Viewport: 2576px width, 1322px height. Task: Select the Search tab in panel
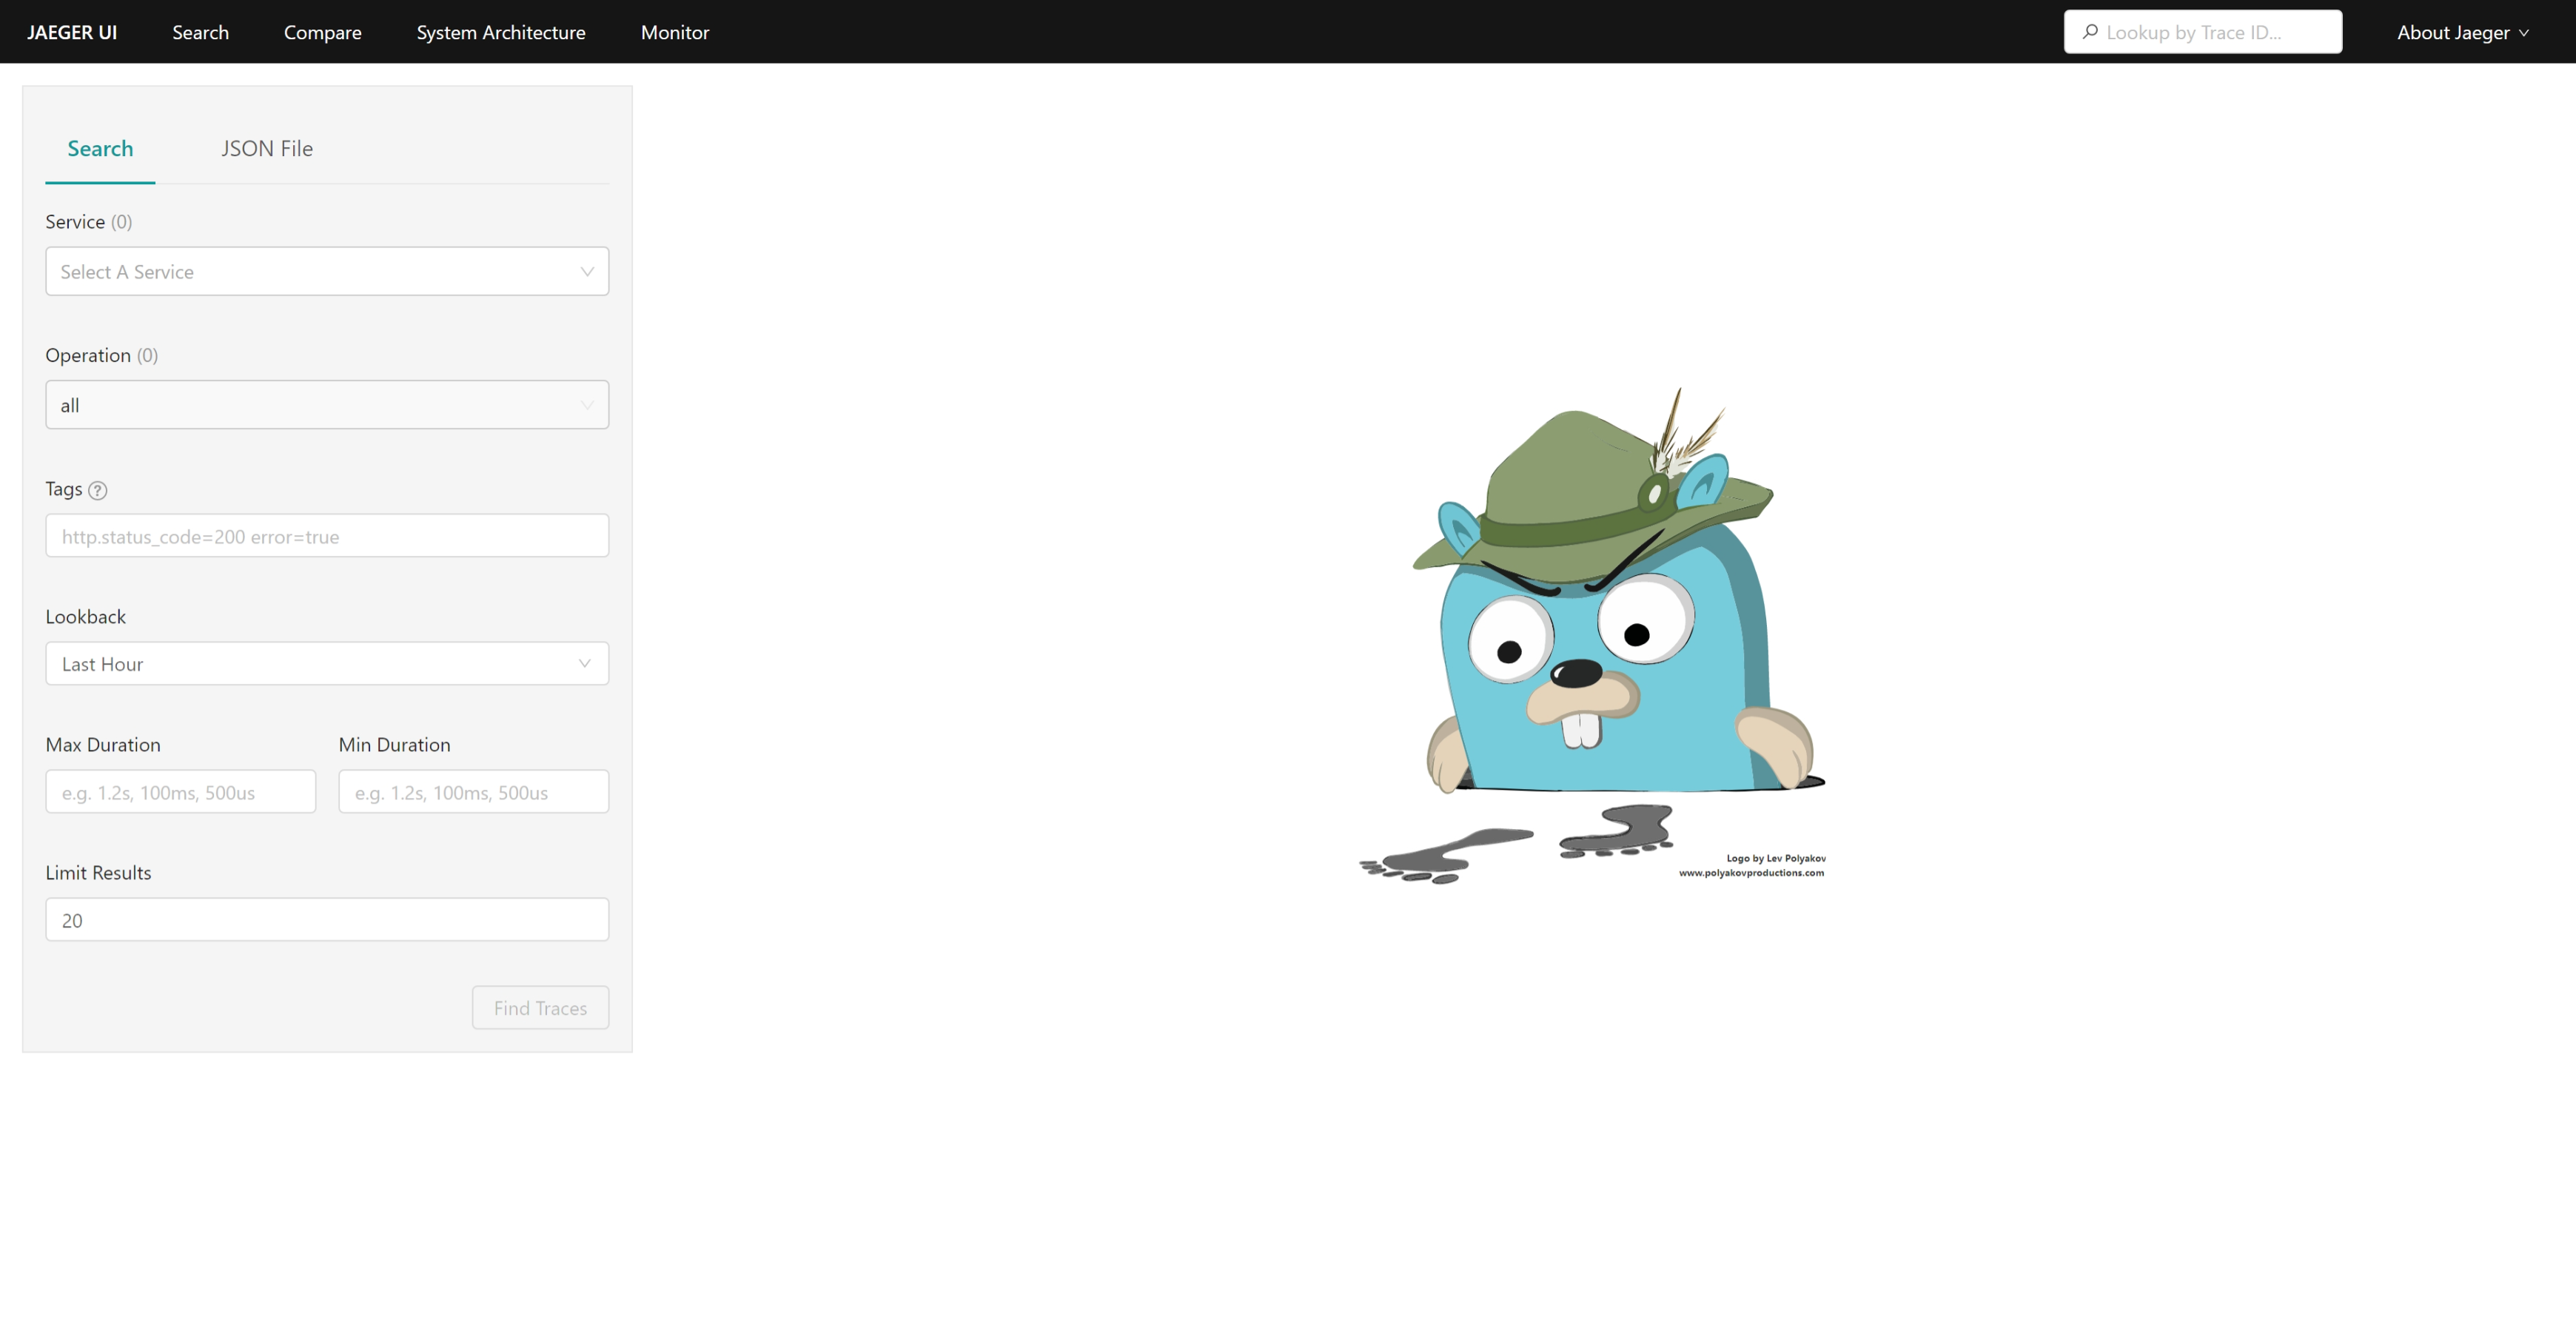tap(100, 148)
